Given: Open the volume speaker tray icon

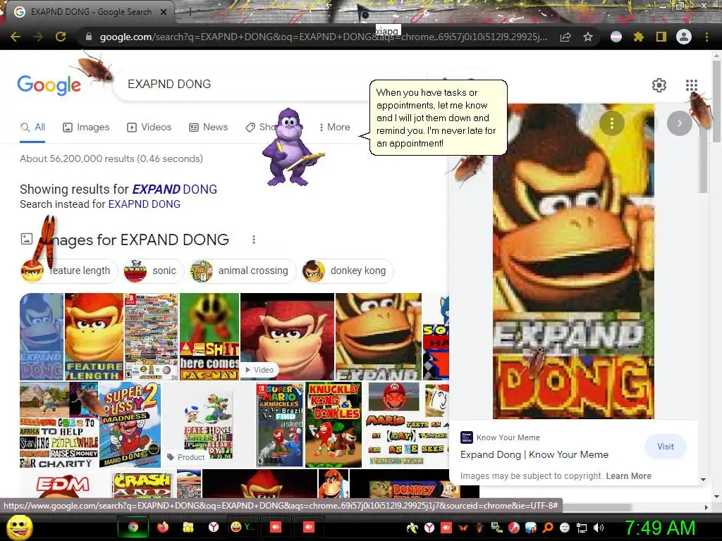Looking at the screenshot, I should [598, 528].
